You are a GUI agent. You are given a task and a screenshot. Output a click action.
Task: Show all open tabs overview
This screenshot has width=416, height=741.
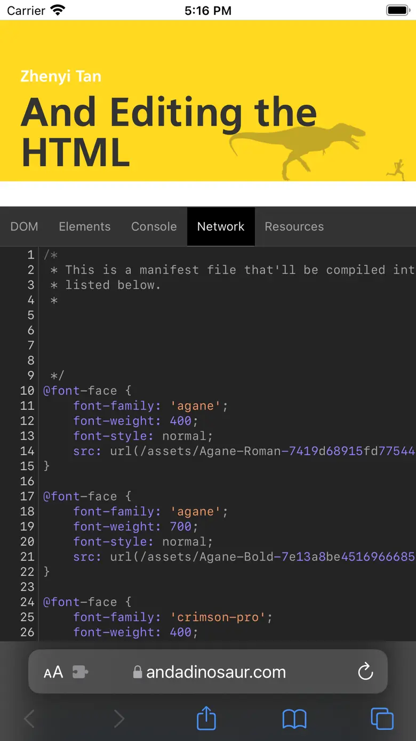[x=382, y=719]
